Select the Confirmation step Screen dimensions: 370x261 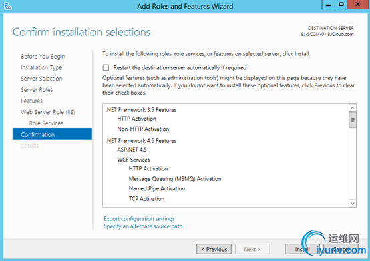click(x=52, y=134)
